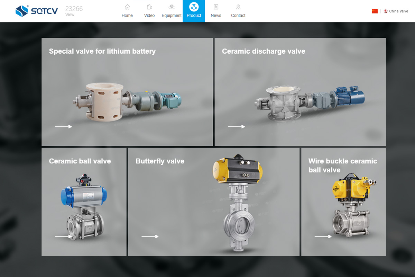This screenshot has width=415, height=277.
Task: Go to the Contact menu item
Action: [x=238, y=16]
